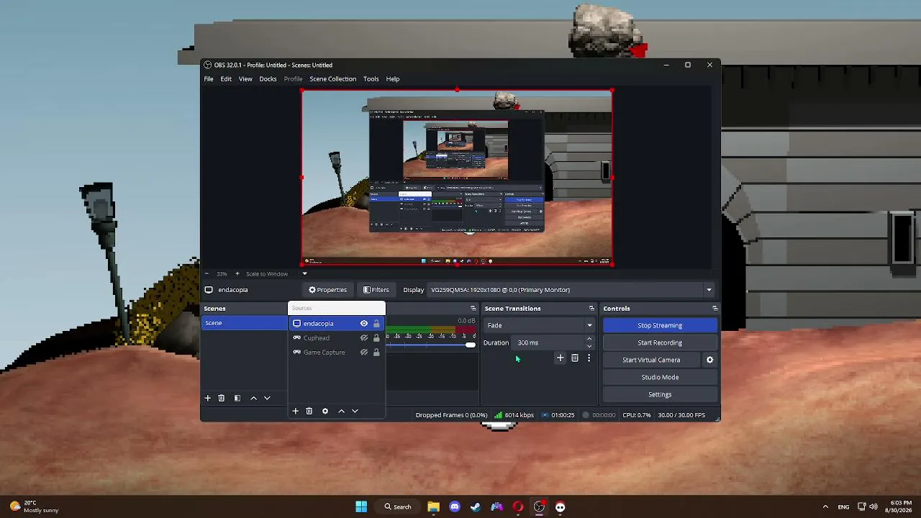This screenshot has height=518, width=921.
Task: Open File Explorer from the taskbar
Action: [433, 507]
